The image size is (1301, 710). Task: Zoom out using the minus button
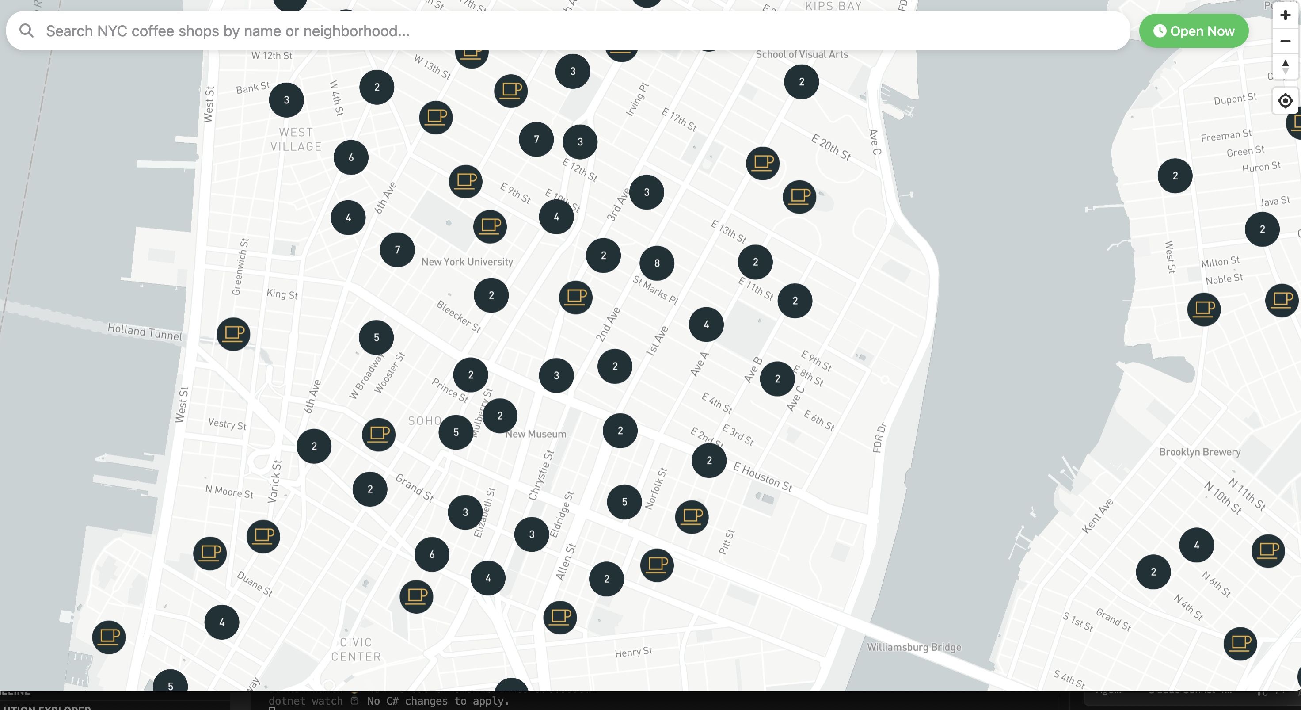(1286, 42)
